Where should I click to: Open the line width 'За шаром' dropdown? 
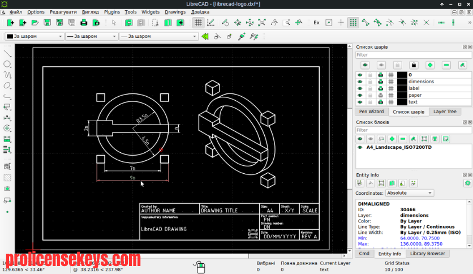click(x=92, y=36)
